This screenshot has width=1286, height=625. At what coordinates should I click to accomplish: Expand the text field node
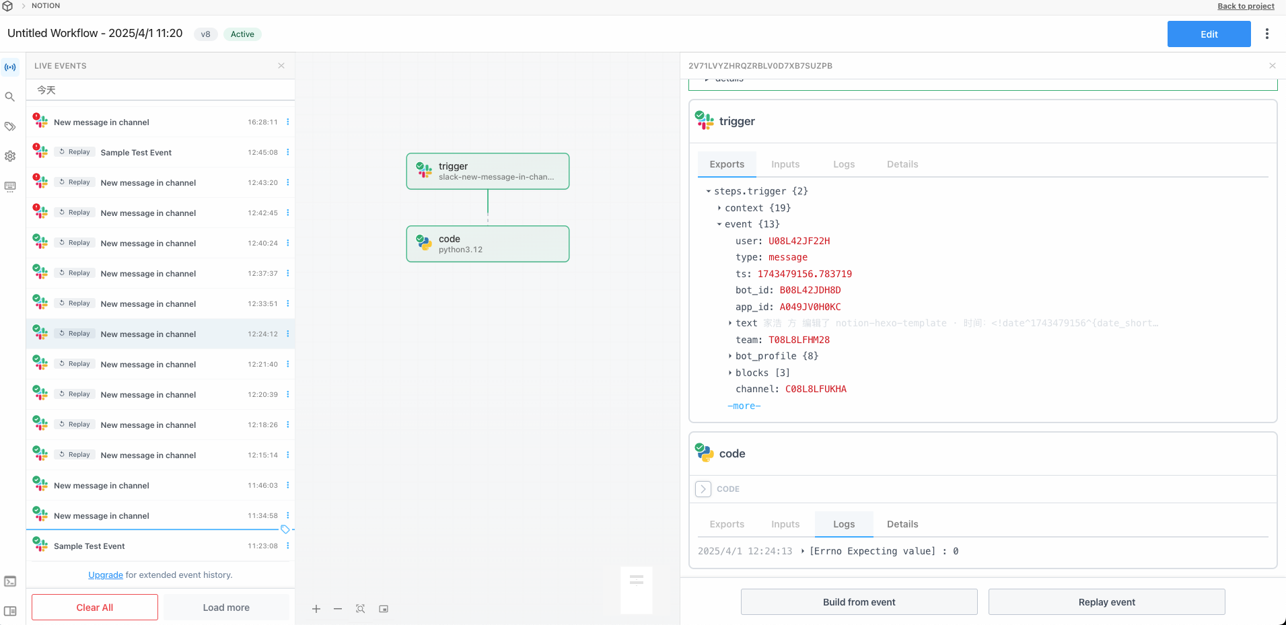(x=730, y=324)
